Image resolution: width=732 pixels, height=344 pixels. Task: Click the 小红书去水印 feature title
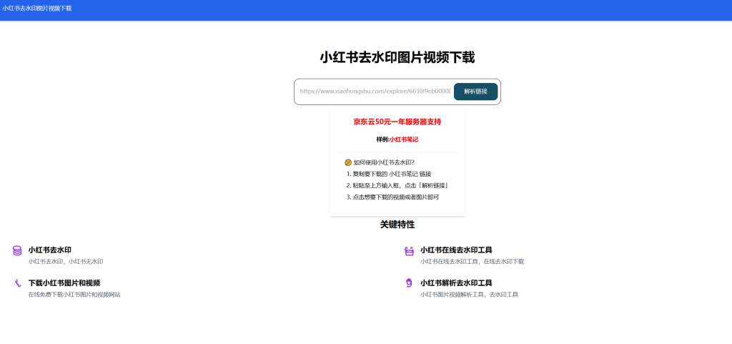(50, 250)
